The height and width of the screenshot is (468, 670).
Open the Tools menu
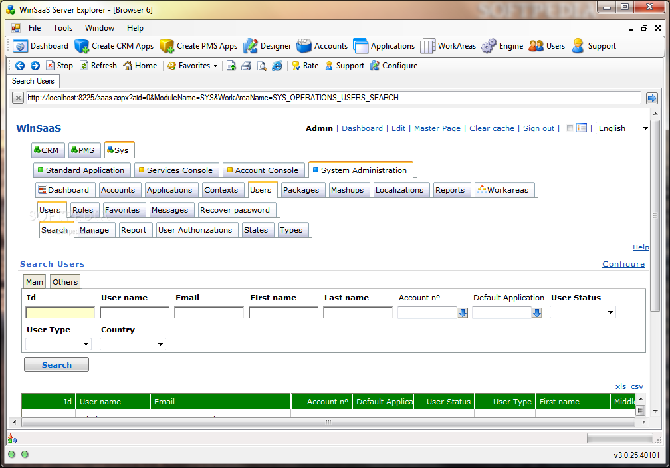coord(62,28)
